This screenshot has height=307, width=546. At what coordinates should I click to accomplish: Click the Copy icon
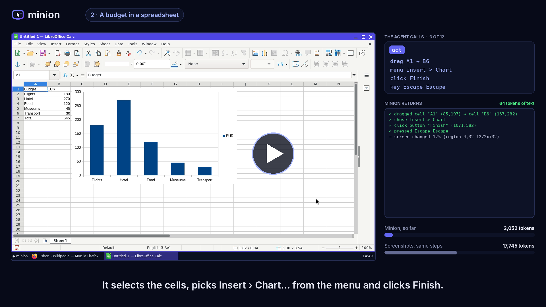click(98, 53)
